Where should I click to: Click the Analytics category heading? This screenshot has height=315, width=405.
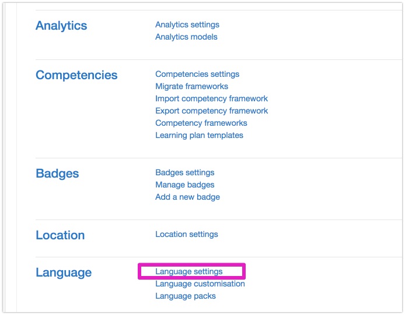61,26
